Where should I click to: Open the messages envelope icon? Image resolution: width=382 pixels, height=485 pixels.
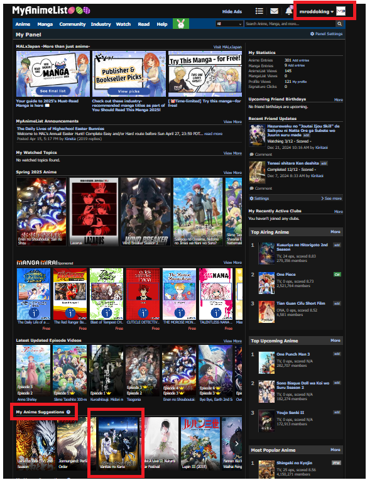pyautogui.click(x=274, y=11)
